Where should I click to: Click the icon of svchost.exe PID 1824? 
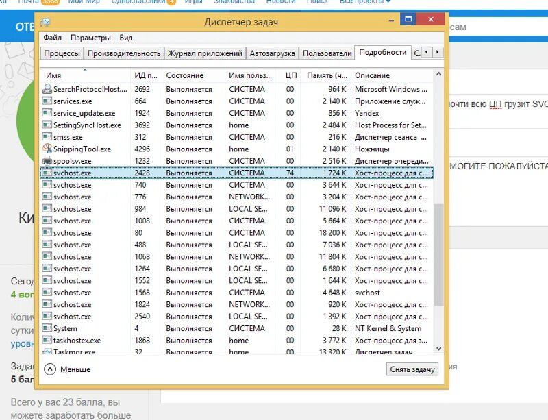pyautogui.click(x=47, y=304)
